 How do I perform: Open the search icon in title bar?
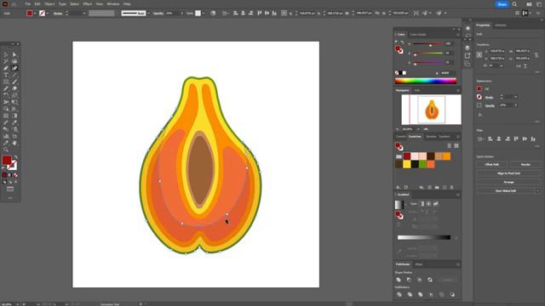(x=514, y=4)
